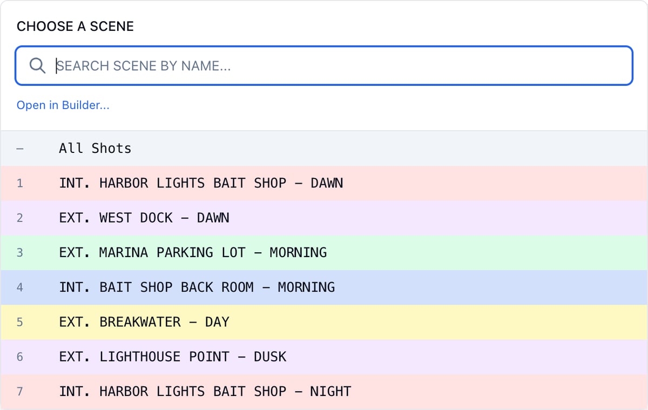The image size is (648, 410).
Task: Select INT. BAIT SHOP BACK ROOM – MORNING
Action: coord(324,287)
